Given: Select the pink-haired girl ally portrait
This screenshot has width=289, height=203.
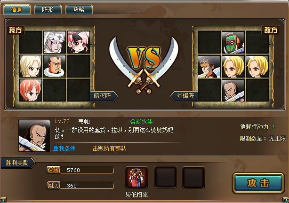Looking at the screenshot, I should click(79, 42).
